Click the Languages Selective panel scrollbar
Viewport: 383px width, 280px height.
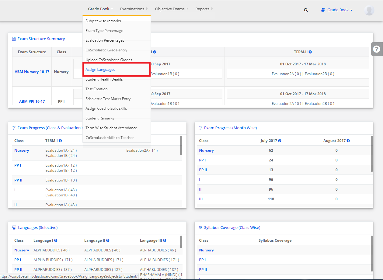[x=181, y=242]
